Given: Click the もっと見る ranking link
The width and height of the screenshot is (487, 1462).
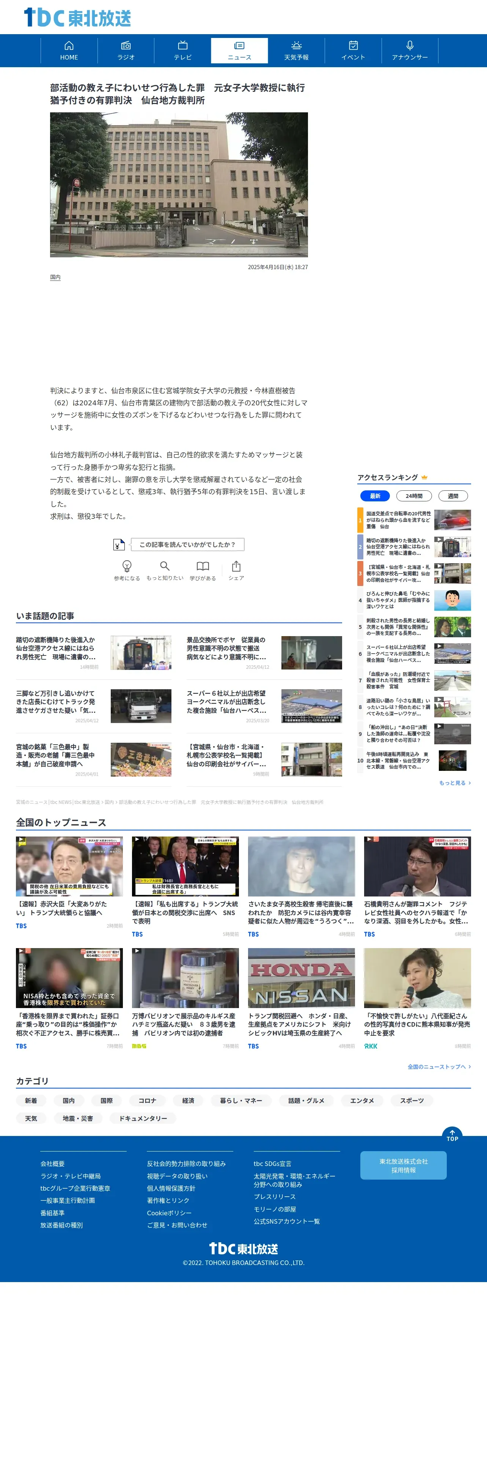Looking at the screenshot, I should coord(455,783).
